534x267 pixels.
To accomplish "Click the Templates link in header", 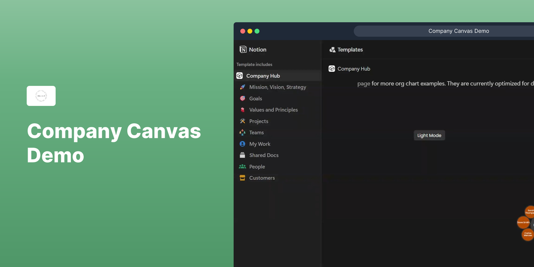I will tap(350, 50).
